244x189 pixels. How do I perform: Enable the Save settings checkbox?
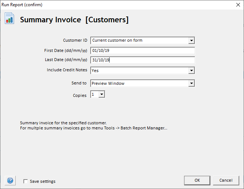[x=26, y=181]
